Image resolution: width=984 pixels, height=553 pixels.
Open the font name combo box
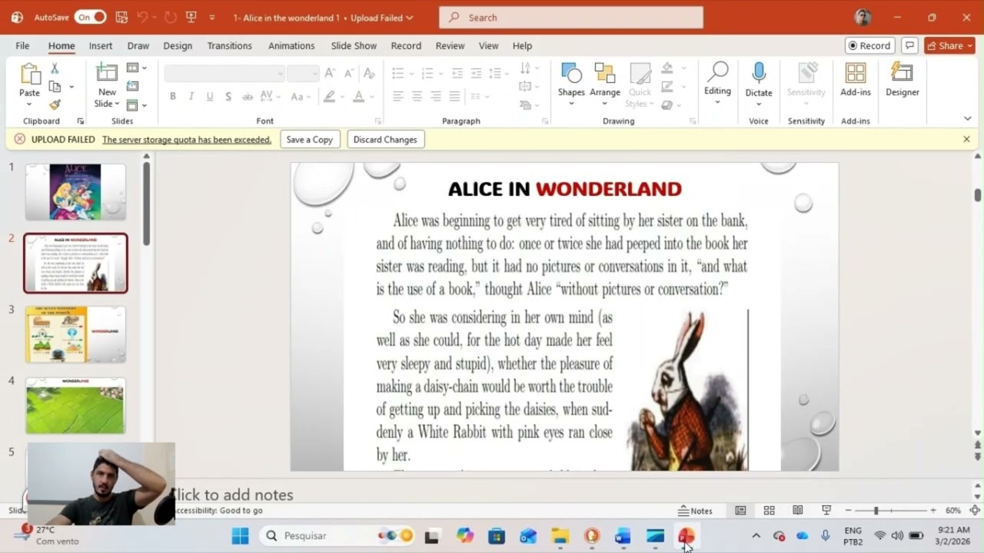(224, 73)
